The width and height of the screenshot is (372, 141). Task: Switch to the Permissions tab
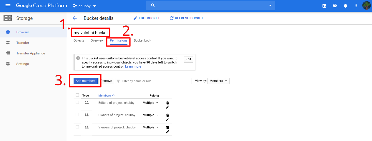(119, 40)
